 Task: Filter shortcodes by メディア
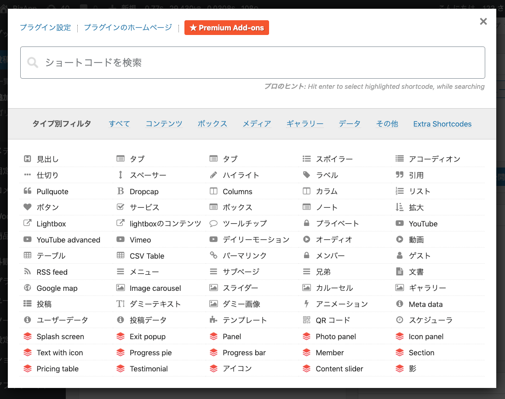(257, 124)
